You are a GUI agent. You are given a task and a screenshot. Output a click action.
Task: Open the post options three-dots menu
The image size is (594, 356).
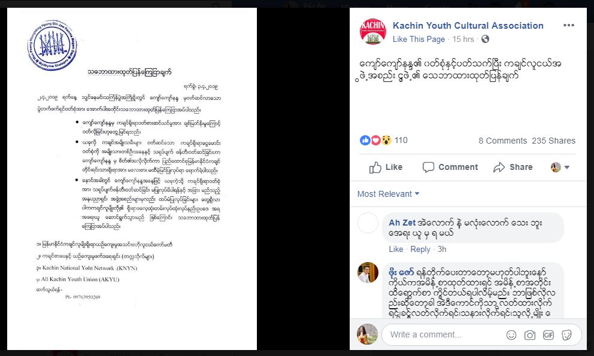(x=568, y=25)
